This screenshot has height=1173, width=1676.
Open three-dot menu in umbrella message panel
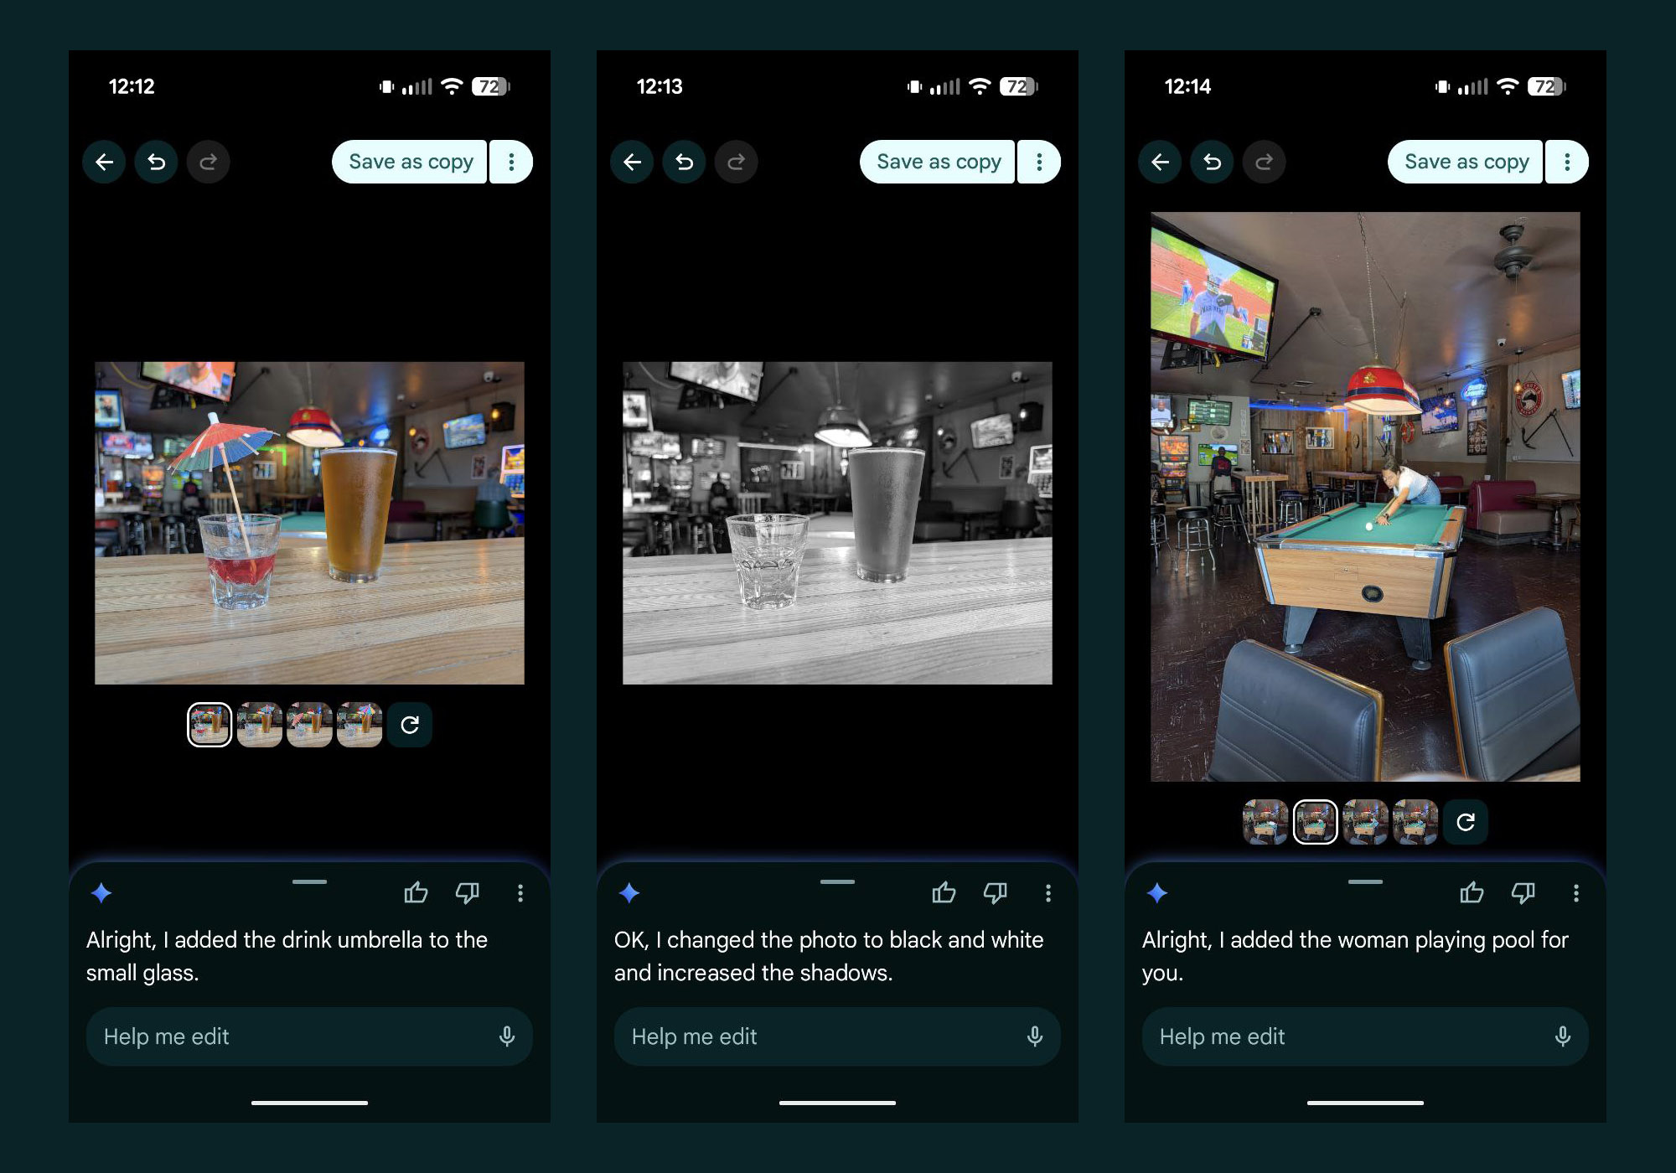point(520,893)
